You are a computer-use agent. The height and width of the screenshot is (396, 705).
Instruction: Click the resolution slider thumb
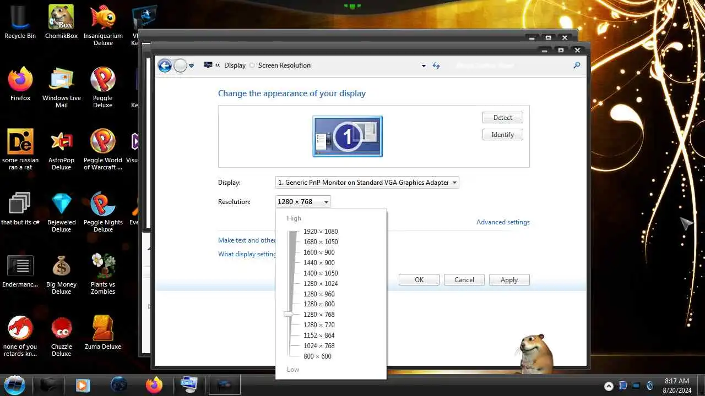(x=289, y=315)
